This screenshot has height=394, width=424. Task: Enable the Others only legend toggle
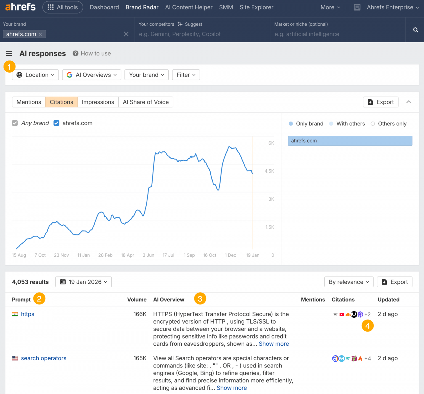coord(373,124)
